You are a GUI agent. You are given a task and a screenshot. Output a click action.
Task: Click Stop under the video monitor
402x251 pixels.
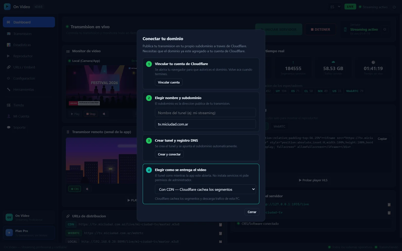coord(91,114)
